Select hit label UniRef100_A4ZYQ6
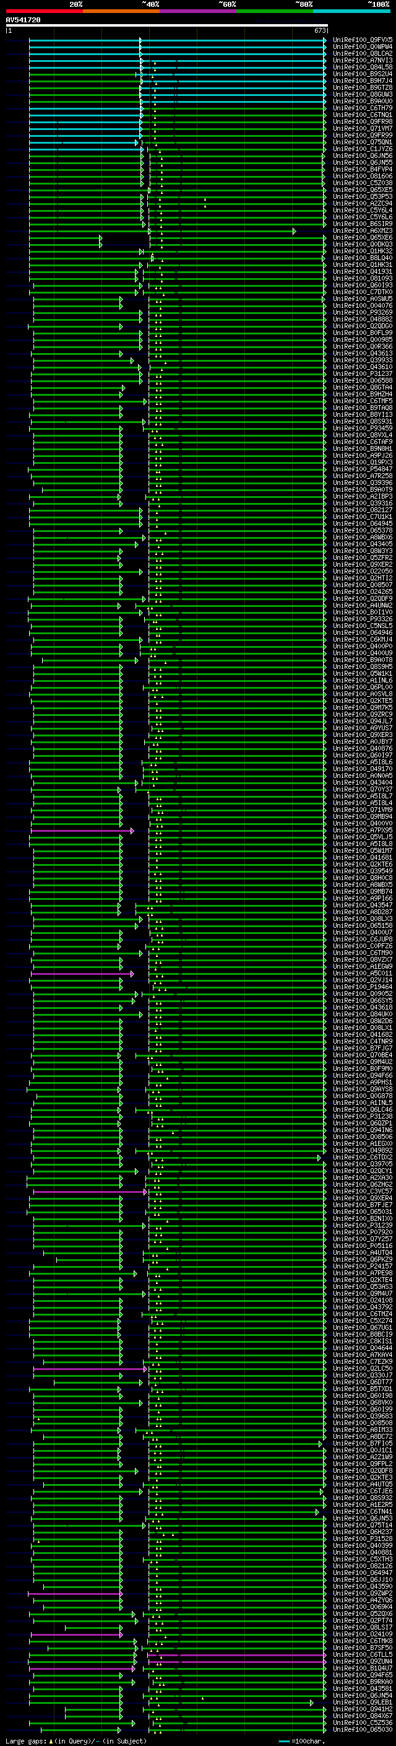Viewport: 396px width, 1746px height. (363, 1600)
